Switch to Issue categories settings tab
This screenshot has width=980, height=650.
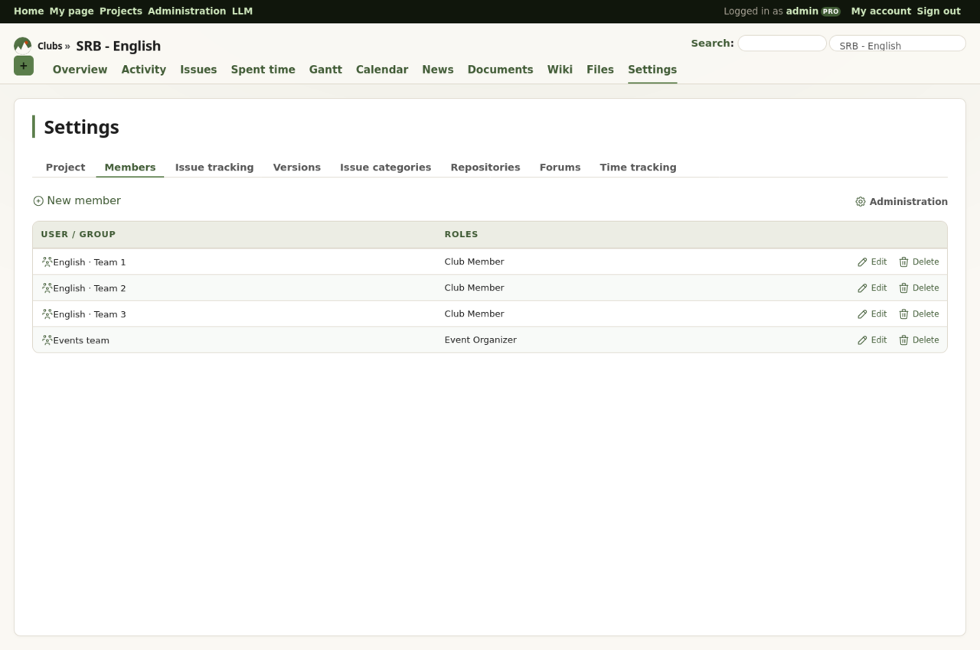[386, 167]
